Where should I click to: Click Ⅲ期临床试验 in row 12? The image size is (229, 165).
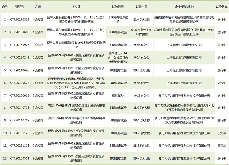(118, 158)
